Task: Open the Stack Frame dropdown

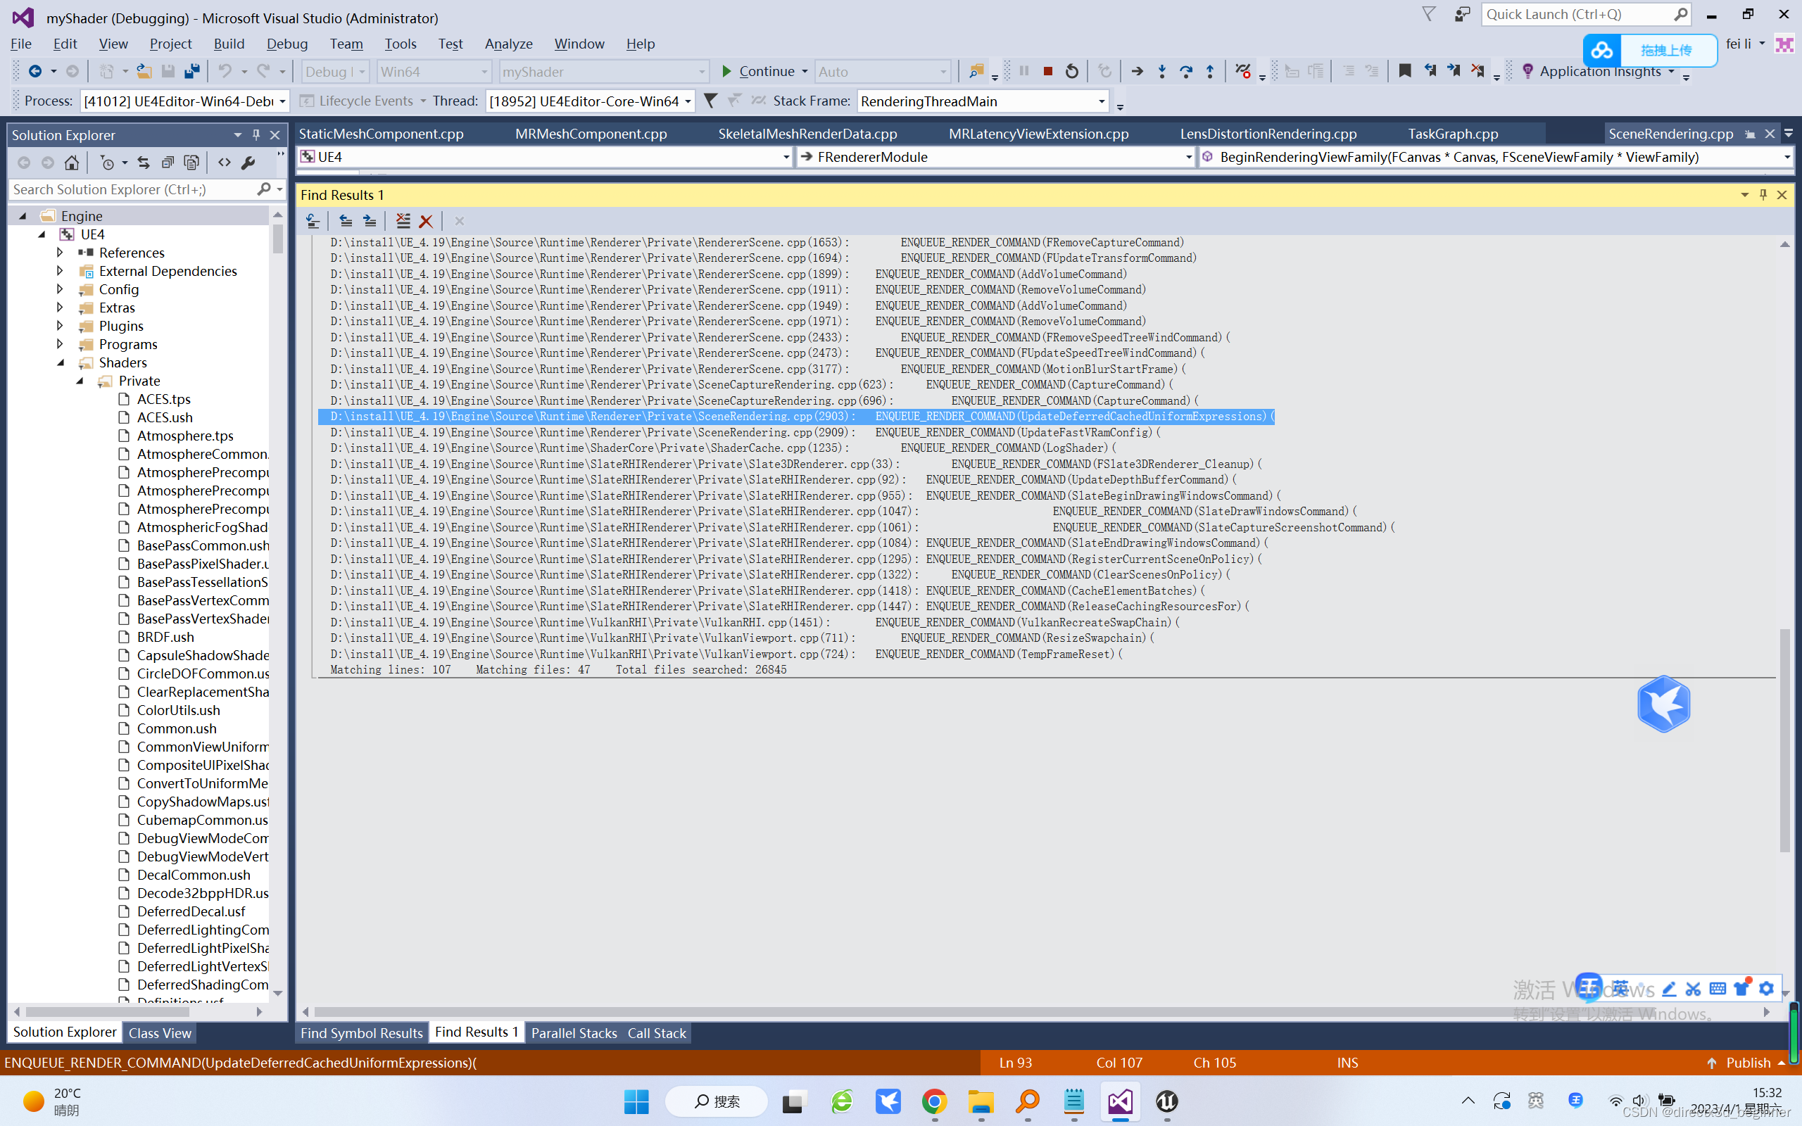Action: [982, 101]
